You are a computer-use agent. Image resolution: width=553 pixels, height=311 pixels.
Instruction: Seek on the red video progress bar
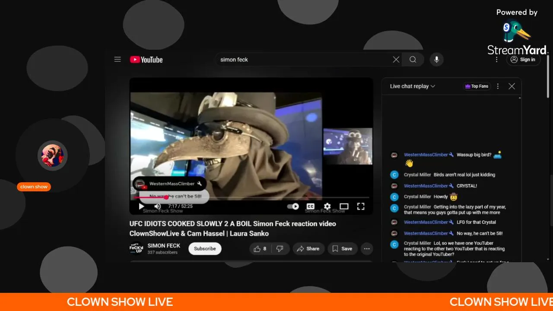click(251, 197)
